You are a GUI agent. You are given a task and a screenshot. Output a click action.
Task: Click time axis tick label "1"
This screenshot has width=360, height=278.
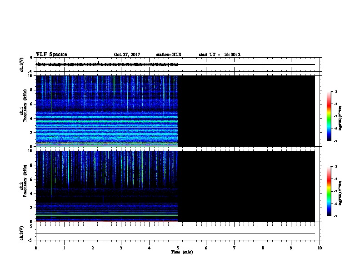[64, 248]
